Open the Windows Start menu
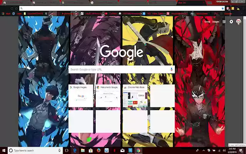246x154 pixels. coord(4,151)
